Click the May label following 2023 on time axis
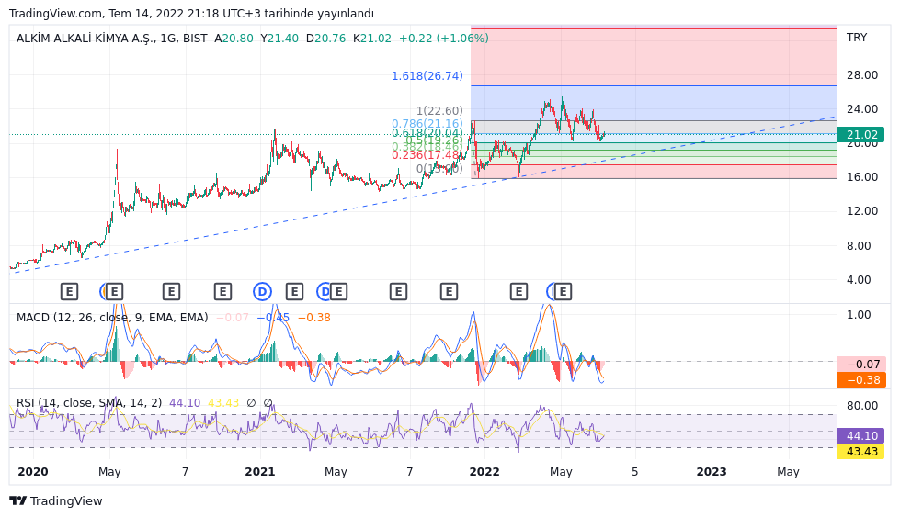This screenshot has width=900, height=517. click(788, 472)
